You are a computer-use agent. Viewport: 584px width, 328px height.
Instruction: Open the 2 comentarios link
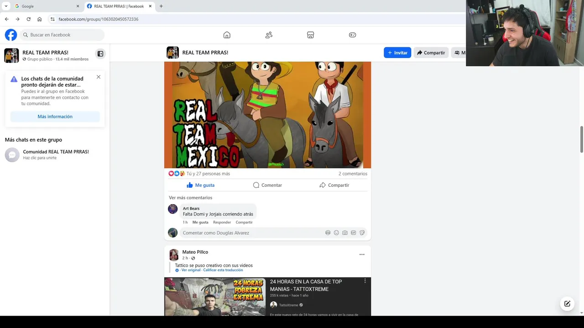pyautogui.click(x=353, y=174)
